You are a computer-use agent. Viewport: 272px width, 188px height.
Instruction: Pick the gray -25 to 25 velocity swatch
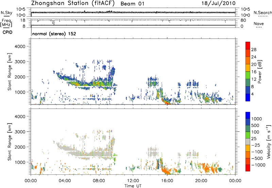(x=248, y=142)
